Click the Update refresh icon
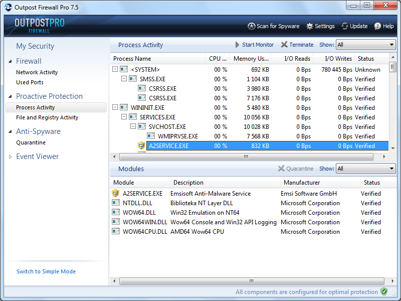401x301 pixels. click(x=345, y=26)
